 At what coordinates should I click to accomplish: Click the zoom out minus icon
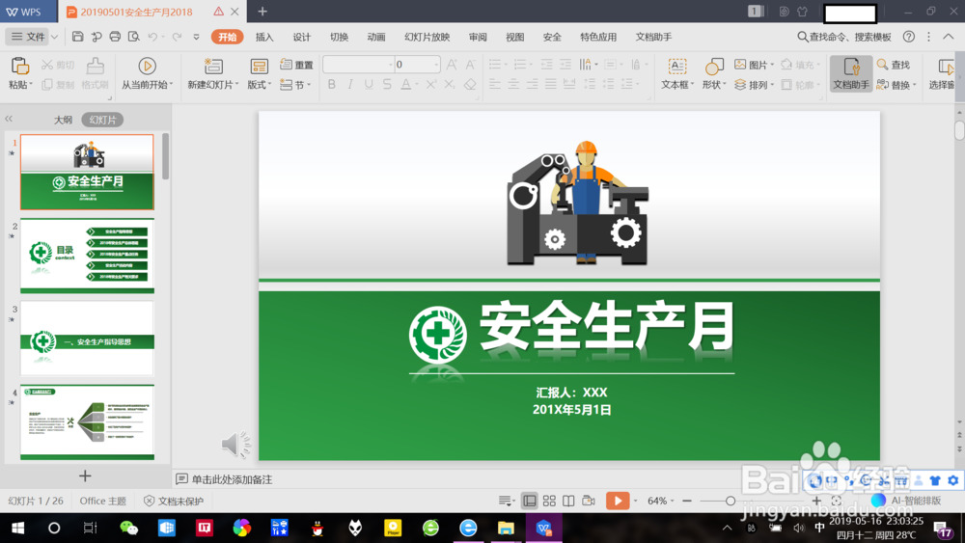pos(687,501)
